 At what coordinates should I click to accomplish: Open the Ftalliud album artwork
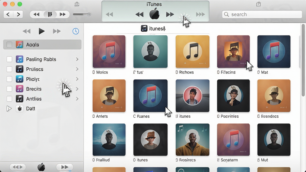click(109, 140)
